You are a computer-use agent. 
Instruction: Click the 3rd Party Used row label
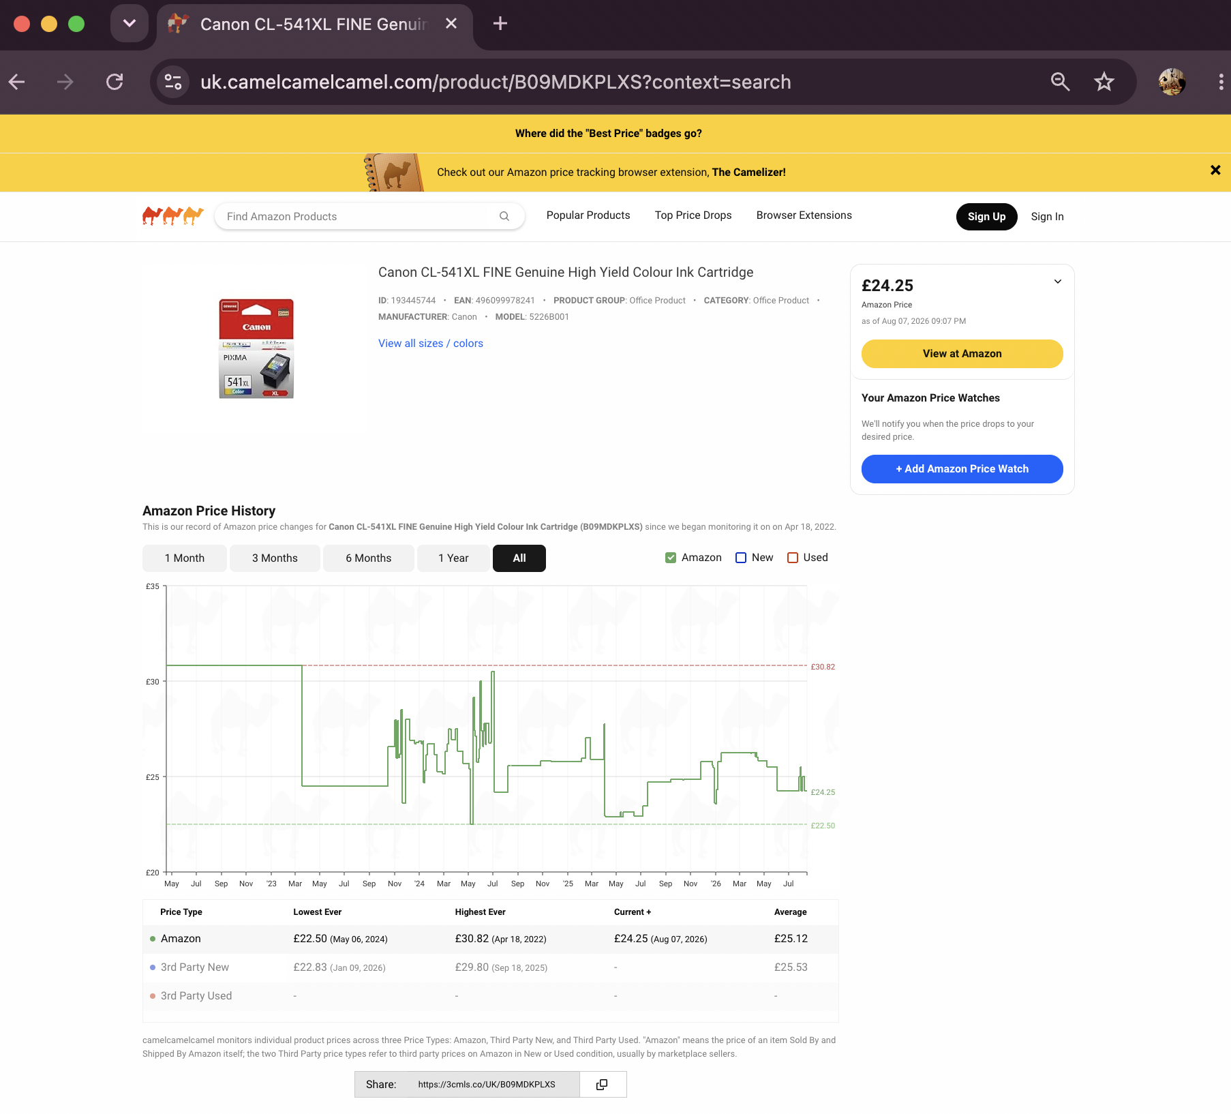(196, 996)
